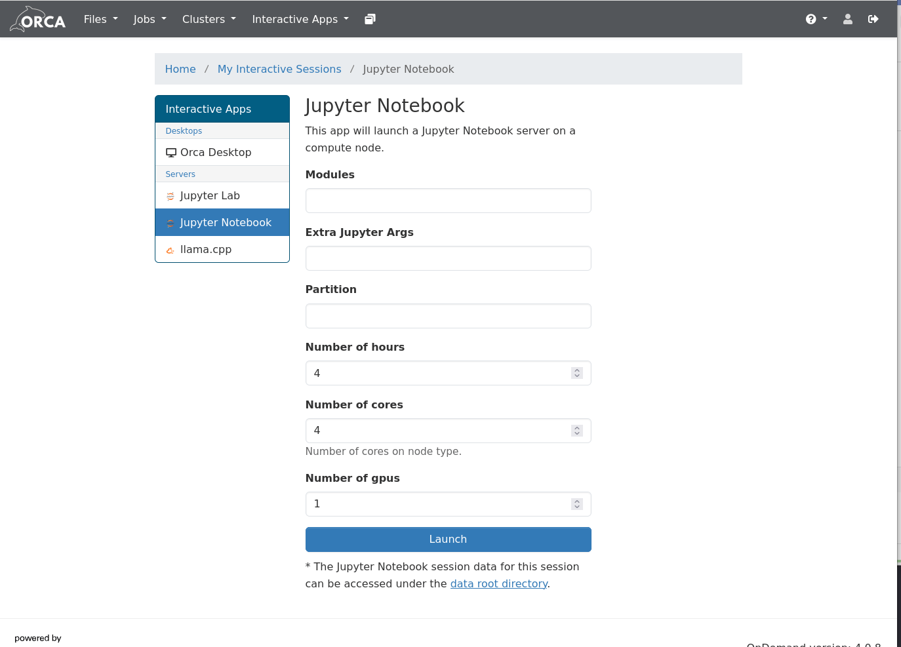Open the Clusters dropdown menu
The image size is (901, 647).
(209, 19)
